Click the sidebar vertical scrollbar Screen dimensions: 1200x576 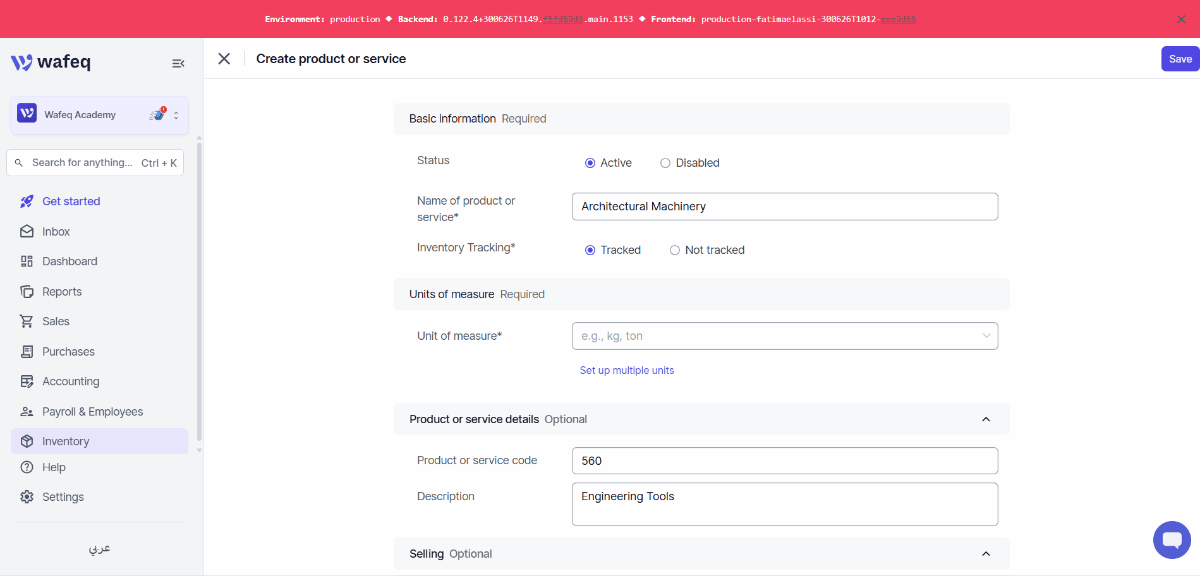point(199,291)
